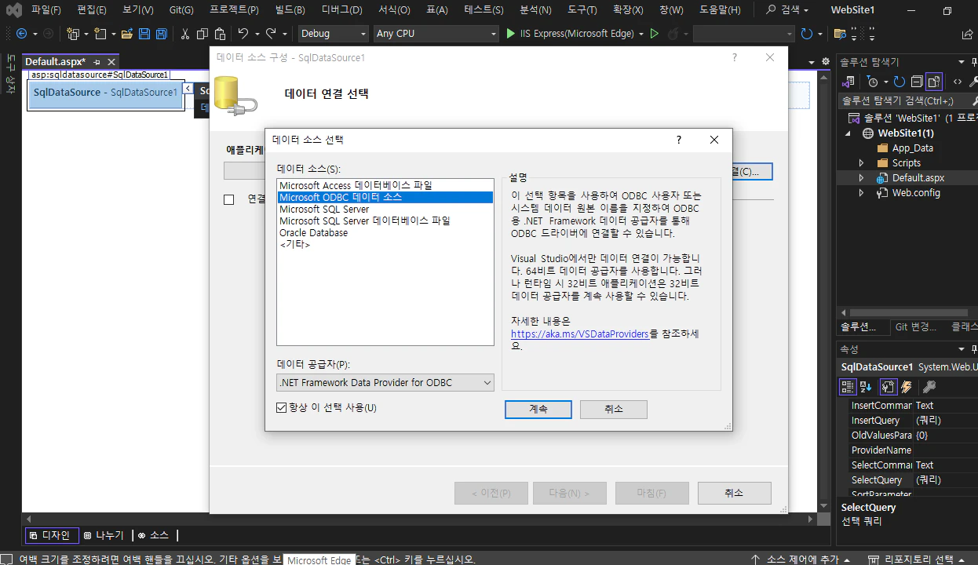The image size is (978, 565).
Task: Click the View Code angle brackets icon
Action: pos(958,82)
